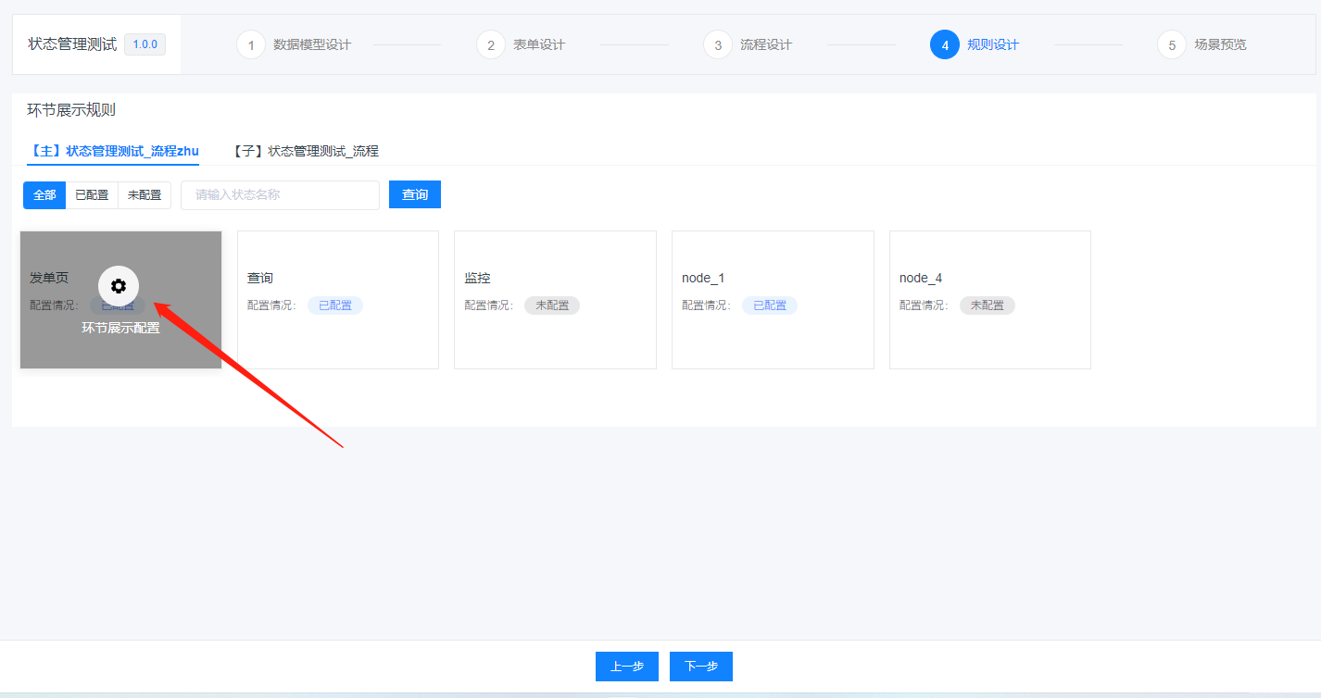Open the node_4 card
Image resolution: width=1321 pixels, height=698 pixels.
click(990, 300)
